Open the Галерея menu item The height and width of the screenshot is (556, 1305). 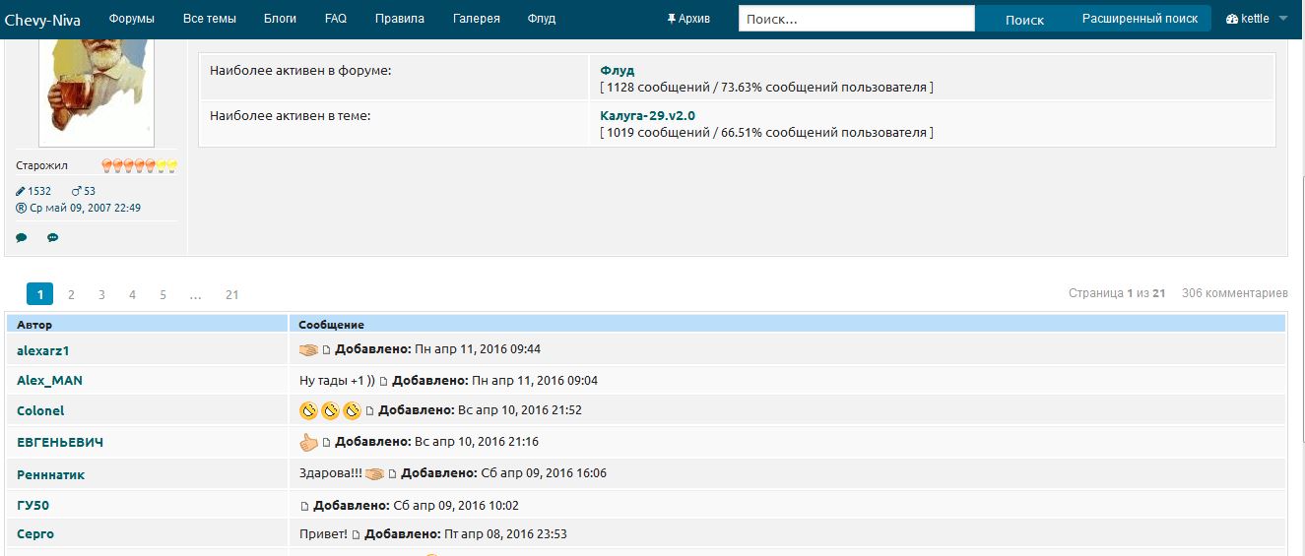(476, 19)
